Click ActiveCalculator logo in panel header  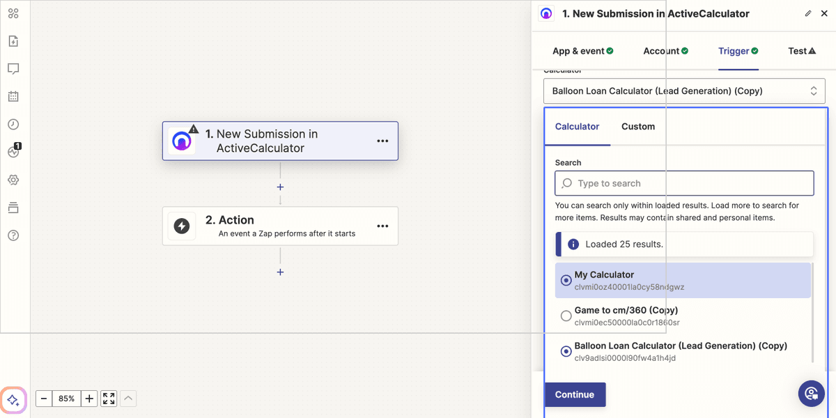(546, 13)
